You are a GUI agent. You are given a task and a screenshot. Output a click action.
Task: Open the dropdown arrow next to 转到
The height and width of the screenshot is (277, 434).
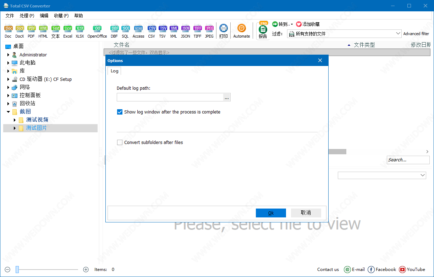coord(292,24)
